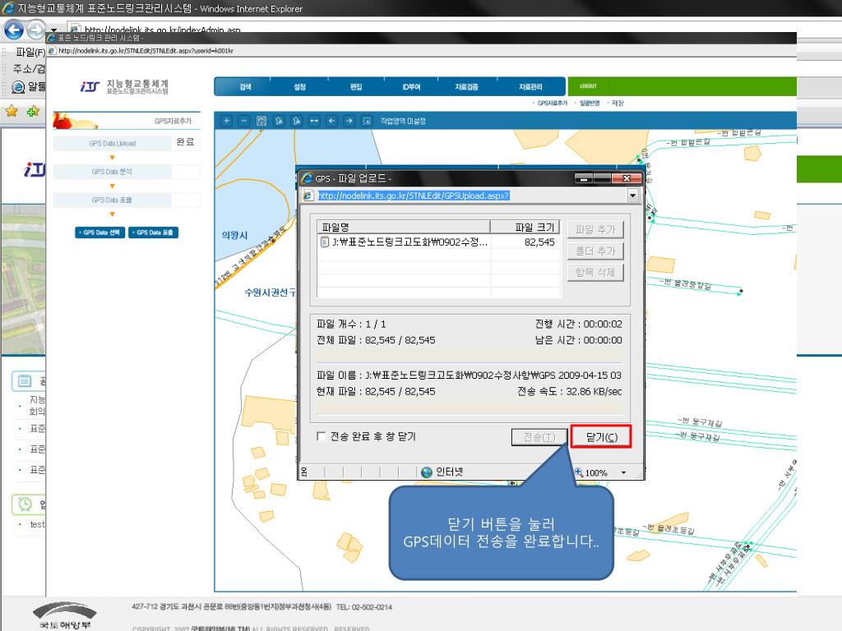The height and width of the screenshot is (631, 842).
Task: Select the fifth map toolbar icon
Action: click(x=296, y=121)
